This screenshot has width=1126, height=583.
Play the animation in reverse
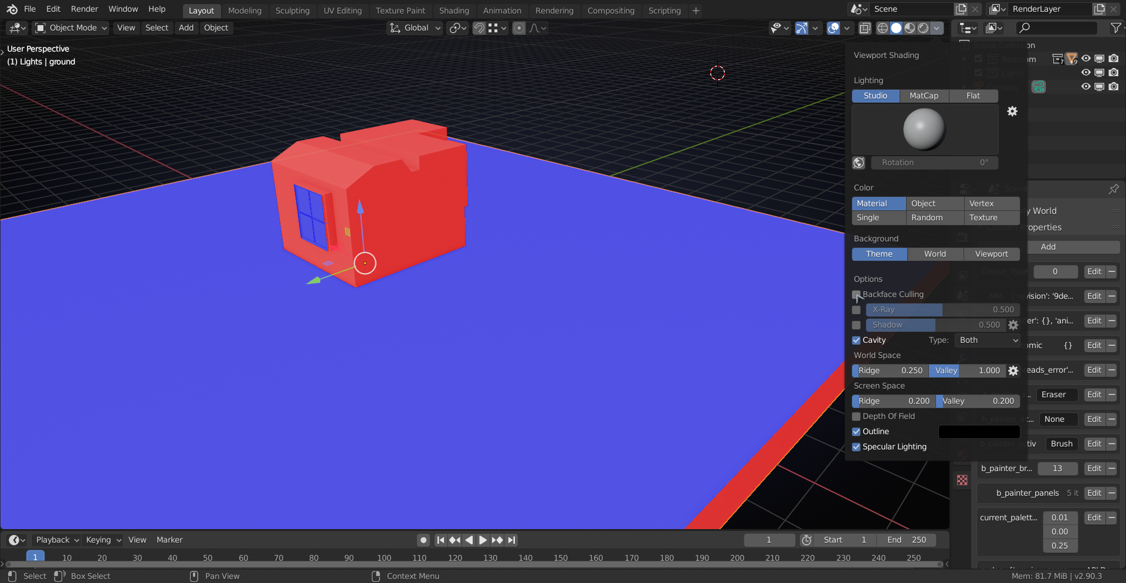(469, 540)
